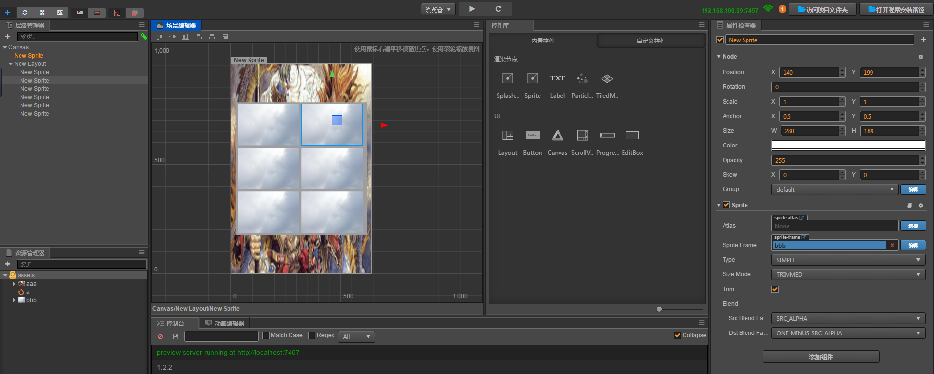Viewport: 934px width, 374px height.
Task: Click the link icon beside hierarchy search
Action: tap(144, 37)
